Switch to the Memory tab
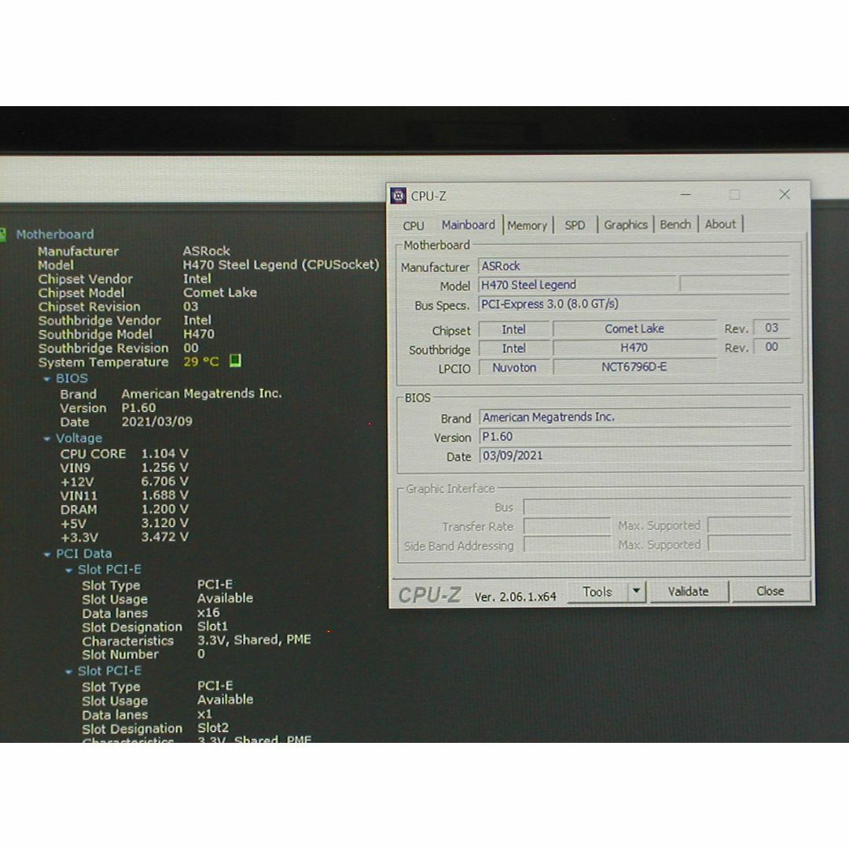849x849 pixels. tap(527, 226)
